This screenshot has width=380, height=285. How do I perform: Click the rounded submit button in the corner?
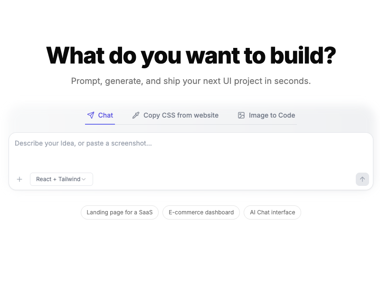[x=362, y=179]
